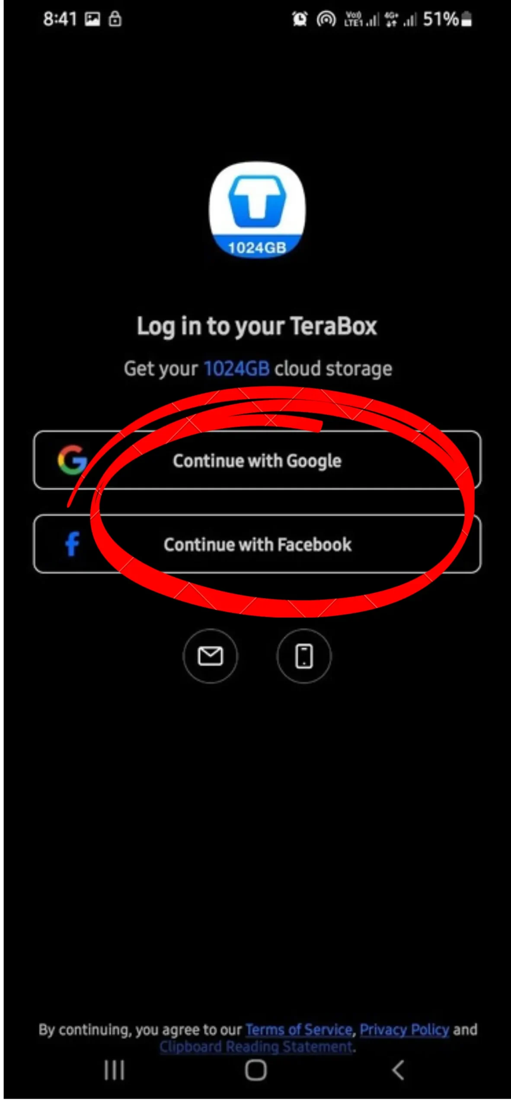Choose the phone number login icon

(304, 656)
